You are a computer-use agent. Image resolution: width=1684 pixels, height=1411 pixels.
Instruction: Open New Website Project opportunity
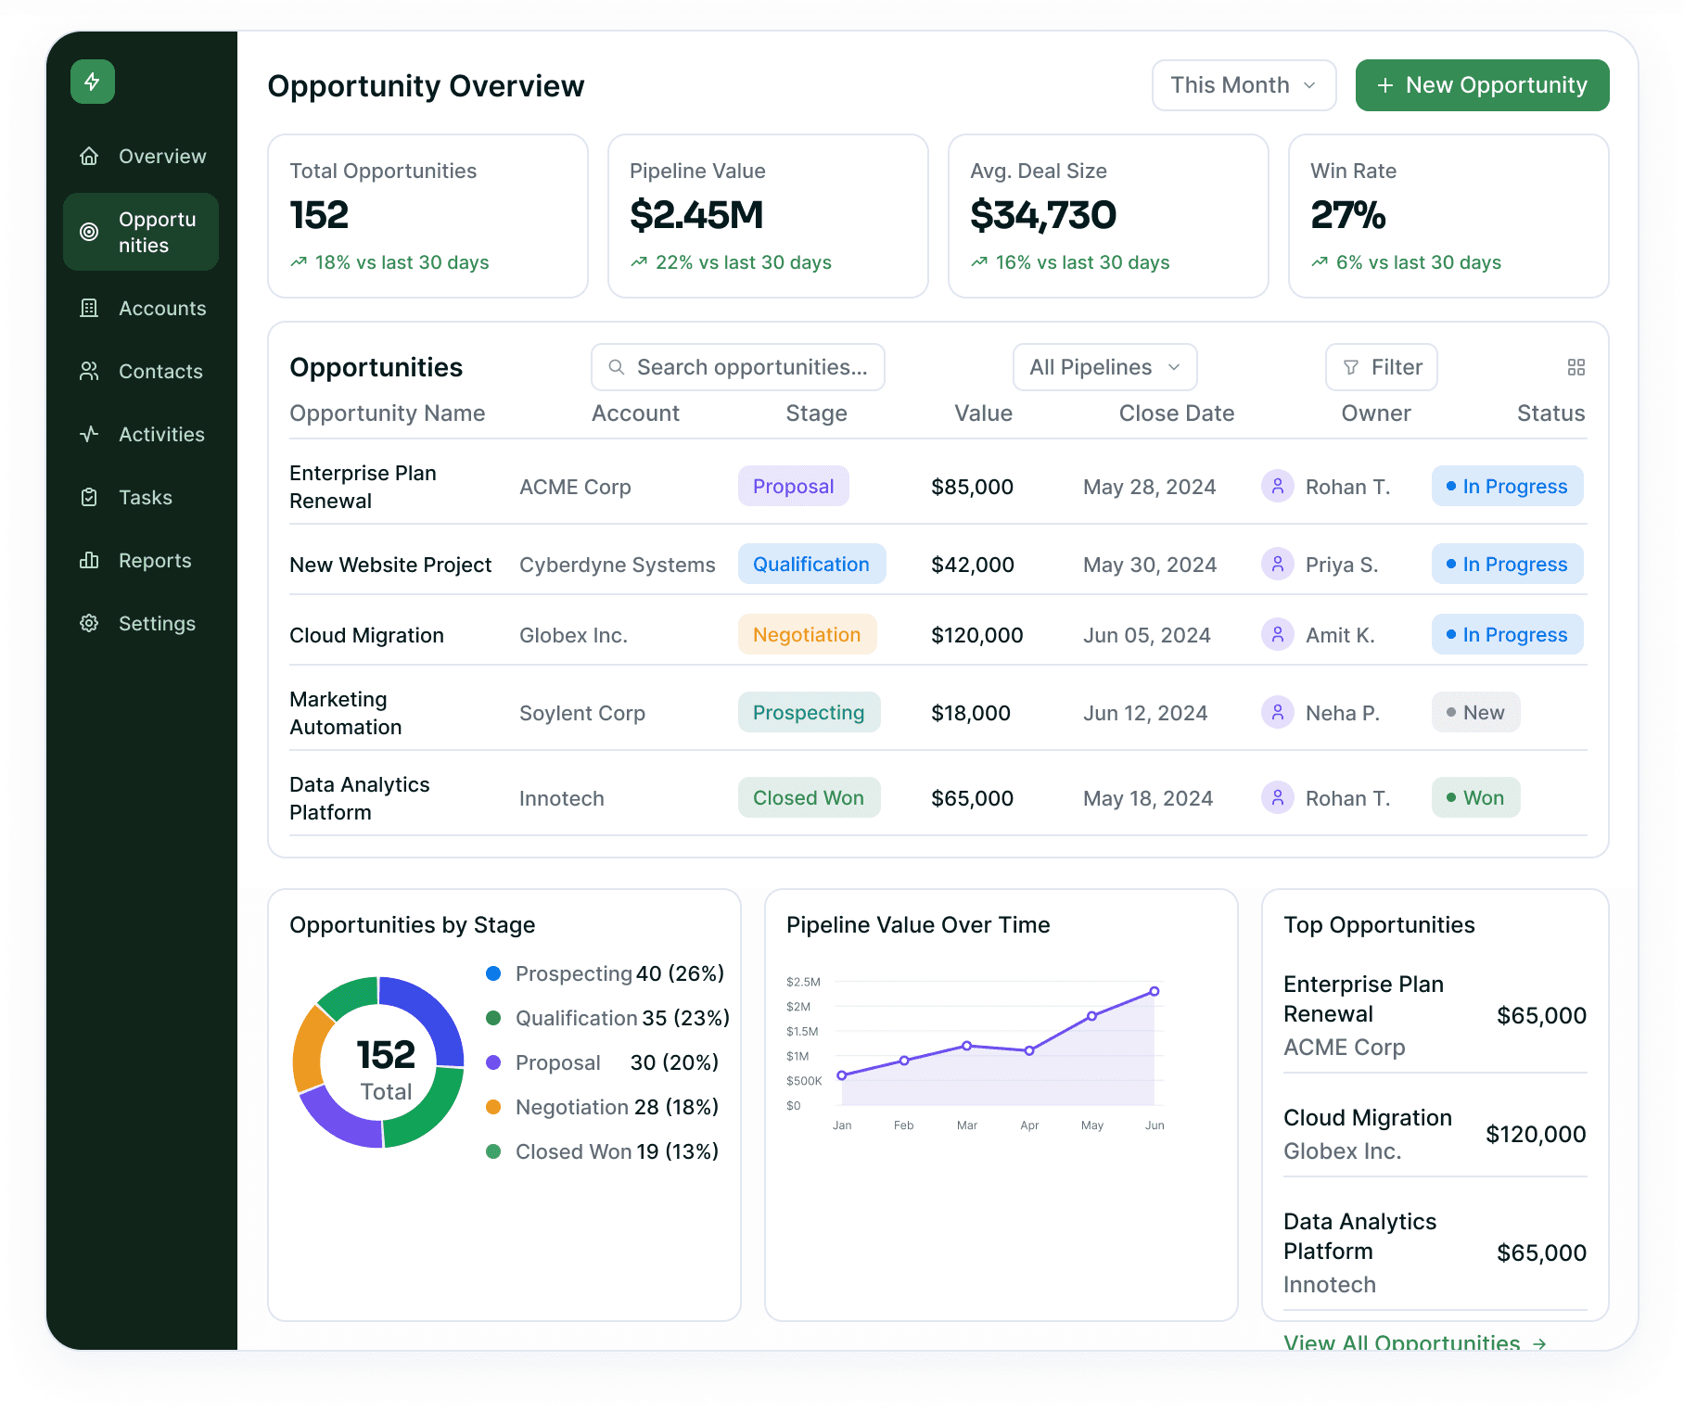[x=390, y=565]
